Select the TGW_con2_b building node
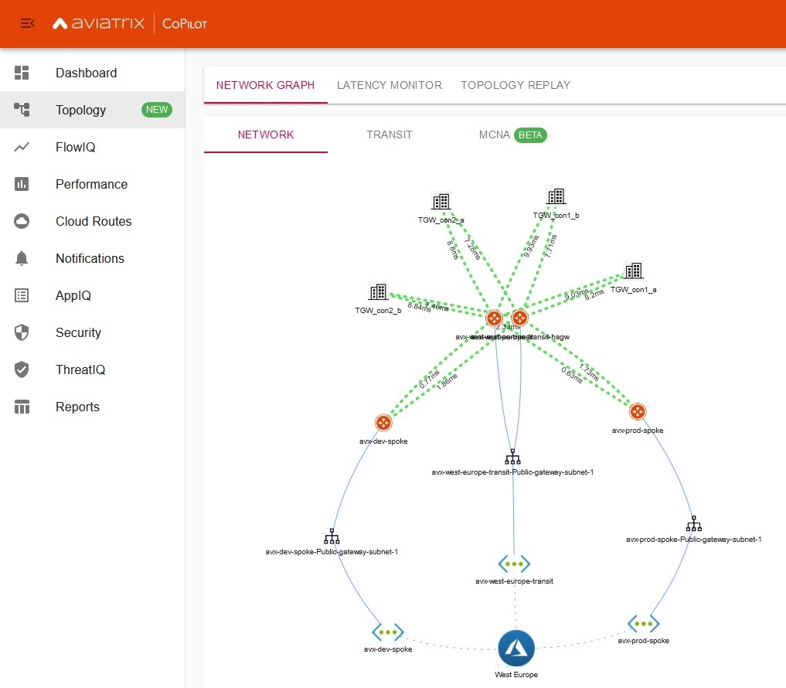This screenshot has height=688, width=786. 379,291
